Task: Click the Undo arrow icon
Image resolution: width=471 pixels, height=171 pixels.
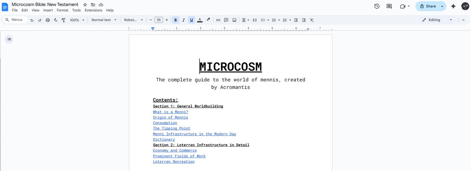Action: click(x=32, y=20)
